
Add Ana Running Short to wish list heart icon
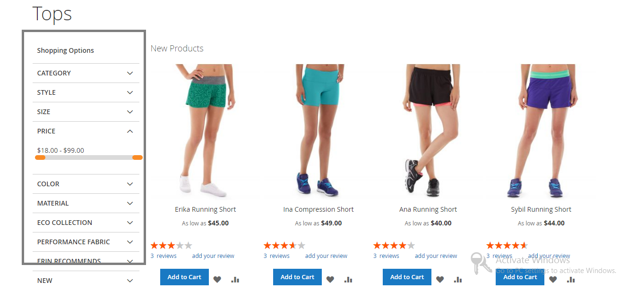coord(440,279)
